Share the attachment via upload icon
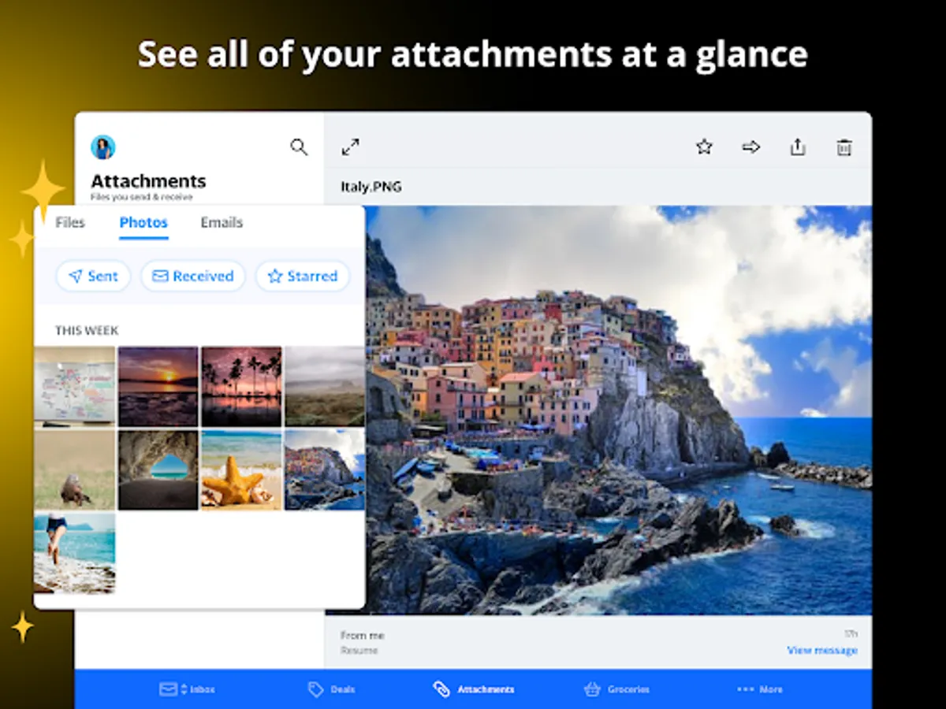Viewport: 946px width, 709px height. point(798,147)
